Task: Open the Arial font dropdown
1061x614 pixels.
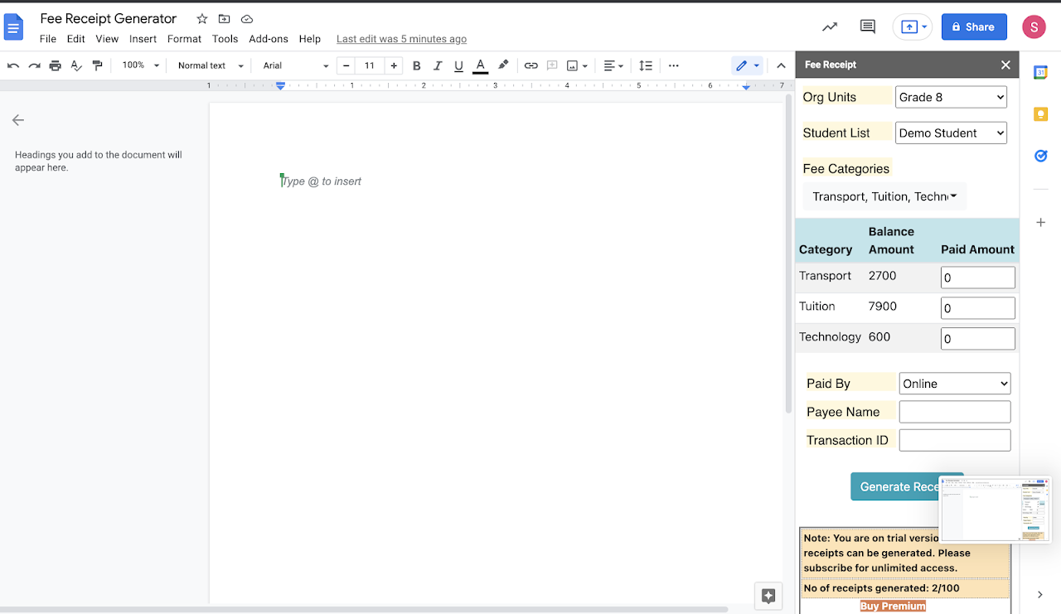Action: (296, 65)
